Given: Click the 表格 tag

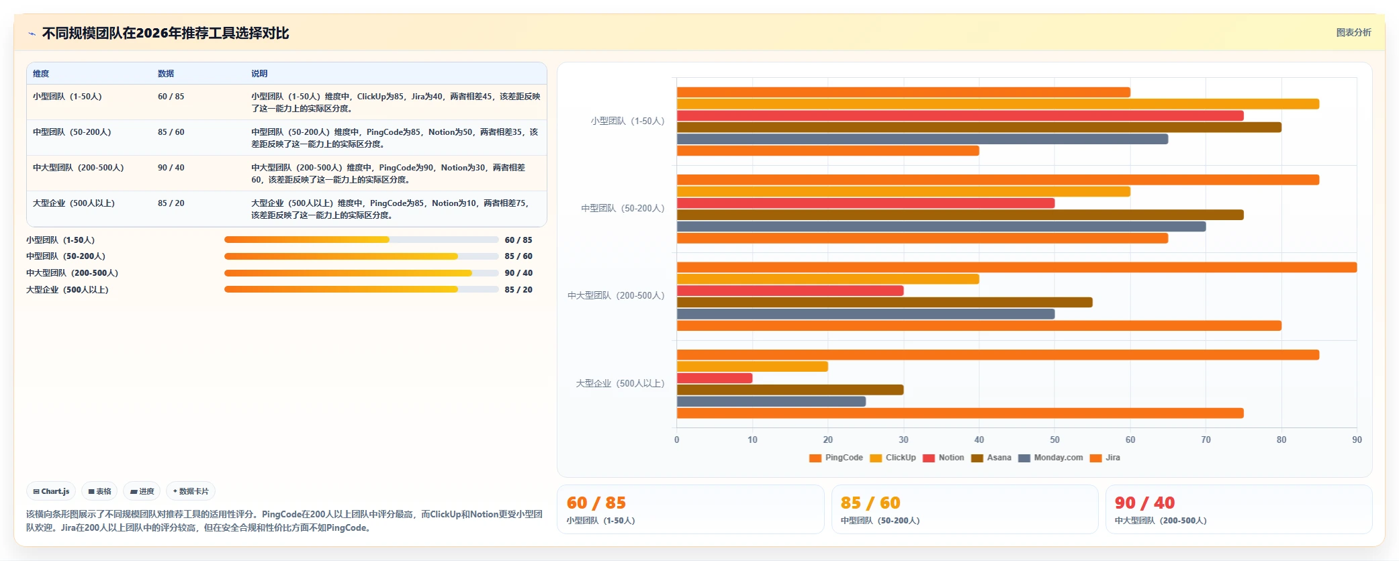Looking at the screenshot, I should [99, 491].
